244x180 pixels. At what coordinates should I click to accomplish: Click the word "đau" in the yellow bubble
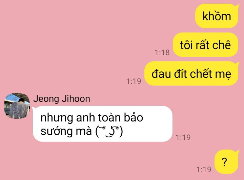(x=161, y=73)
